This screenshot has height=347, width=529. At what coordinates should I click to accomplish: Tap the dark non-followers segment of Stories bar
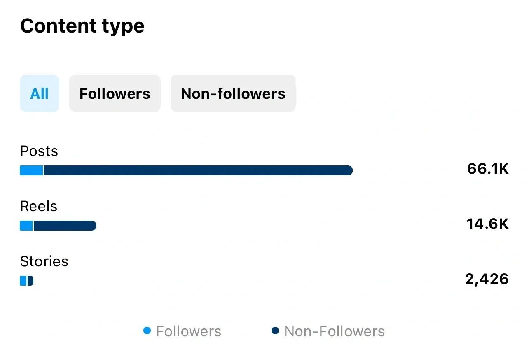(x=30, y=281)
